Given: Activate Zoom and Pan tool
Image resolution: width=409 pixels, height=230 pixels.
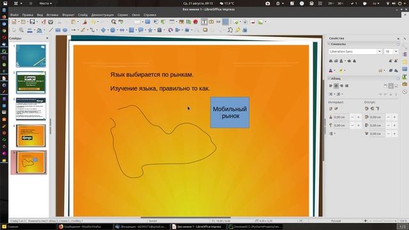Looking at the screenshot, I should [21, 30].
